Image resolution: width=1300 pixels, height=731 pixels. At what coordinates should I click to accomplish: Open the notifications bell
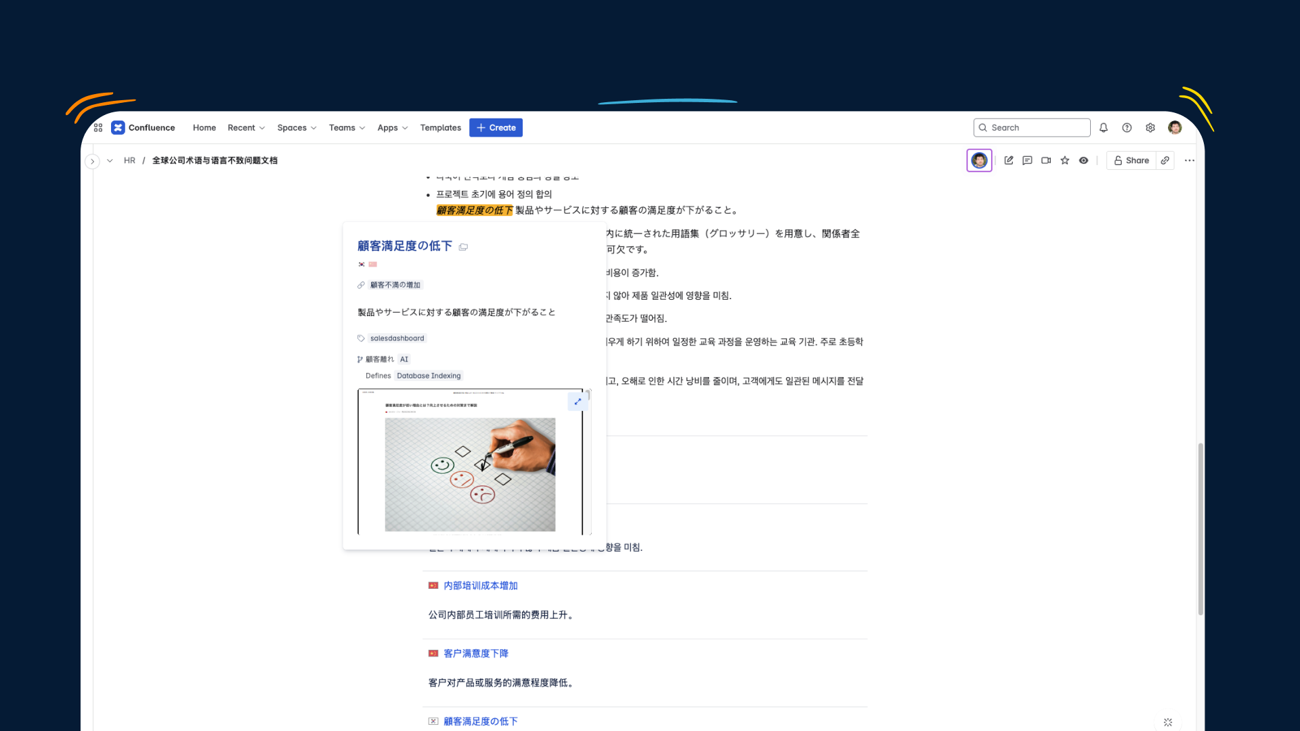pyautogui.click(x=1104, y=128)
